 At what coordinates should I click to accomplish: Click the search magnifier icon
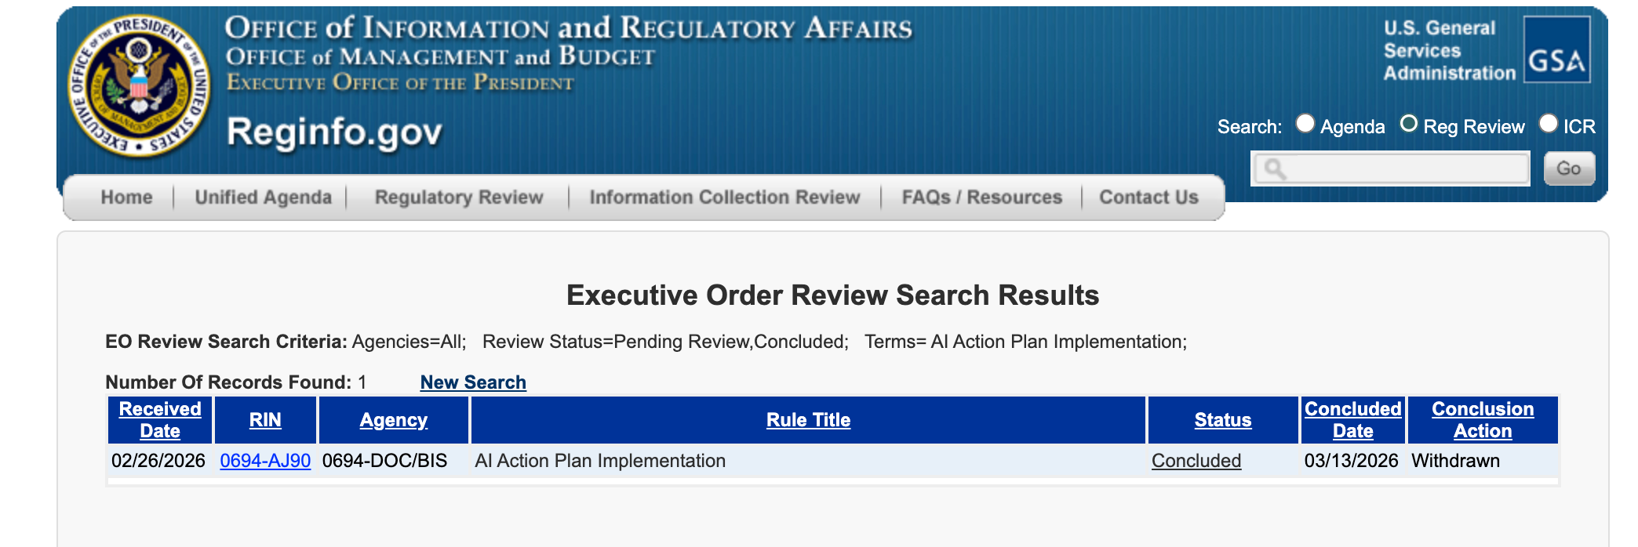[1275, 169]
